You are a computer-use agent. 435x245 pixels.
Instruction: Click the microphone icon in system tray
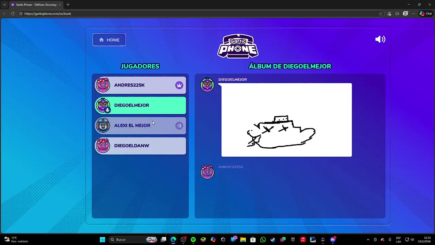pos(390,240)
